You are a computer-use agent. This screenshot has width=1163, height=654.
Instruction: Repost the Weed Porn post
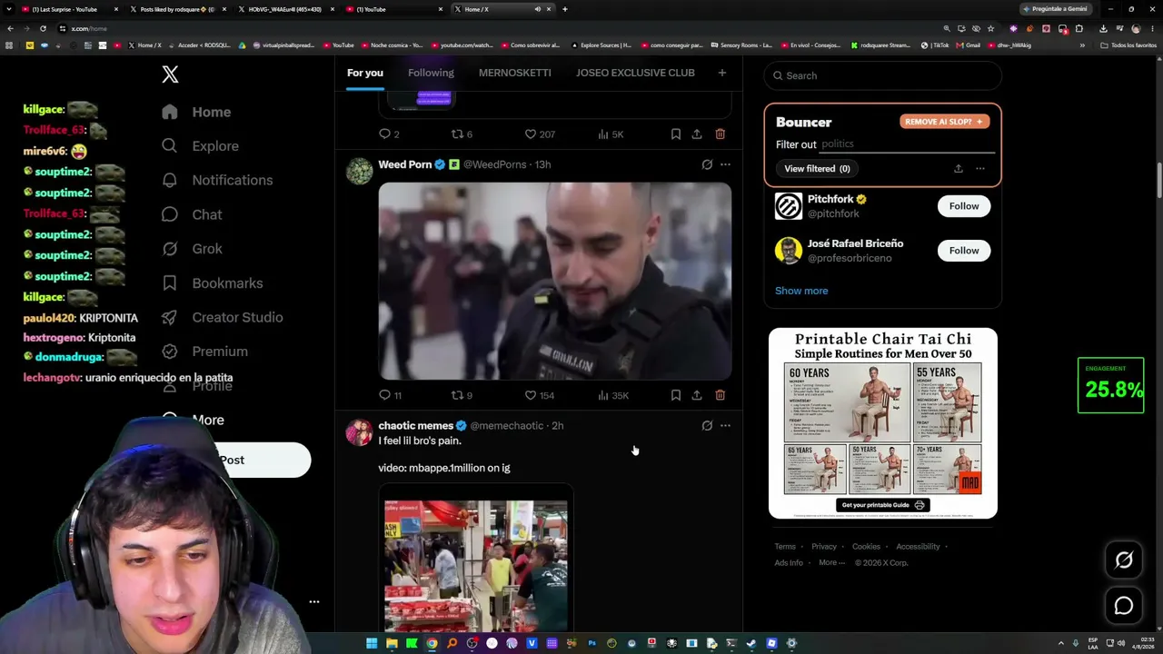(462, 395)
